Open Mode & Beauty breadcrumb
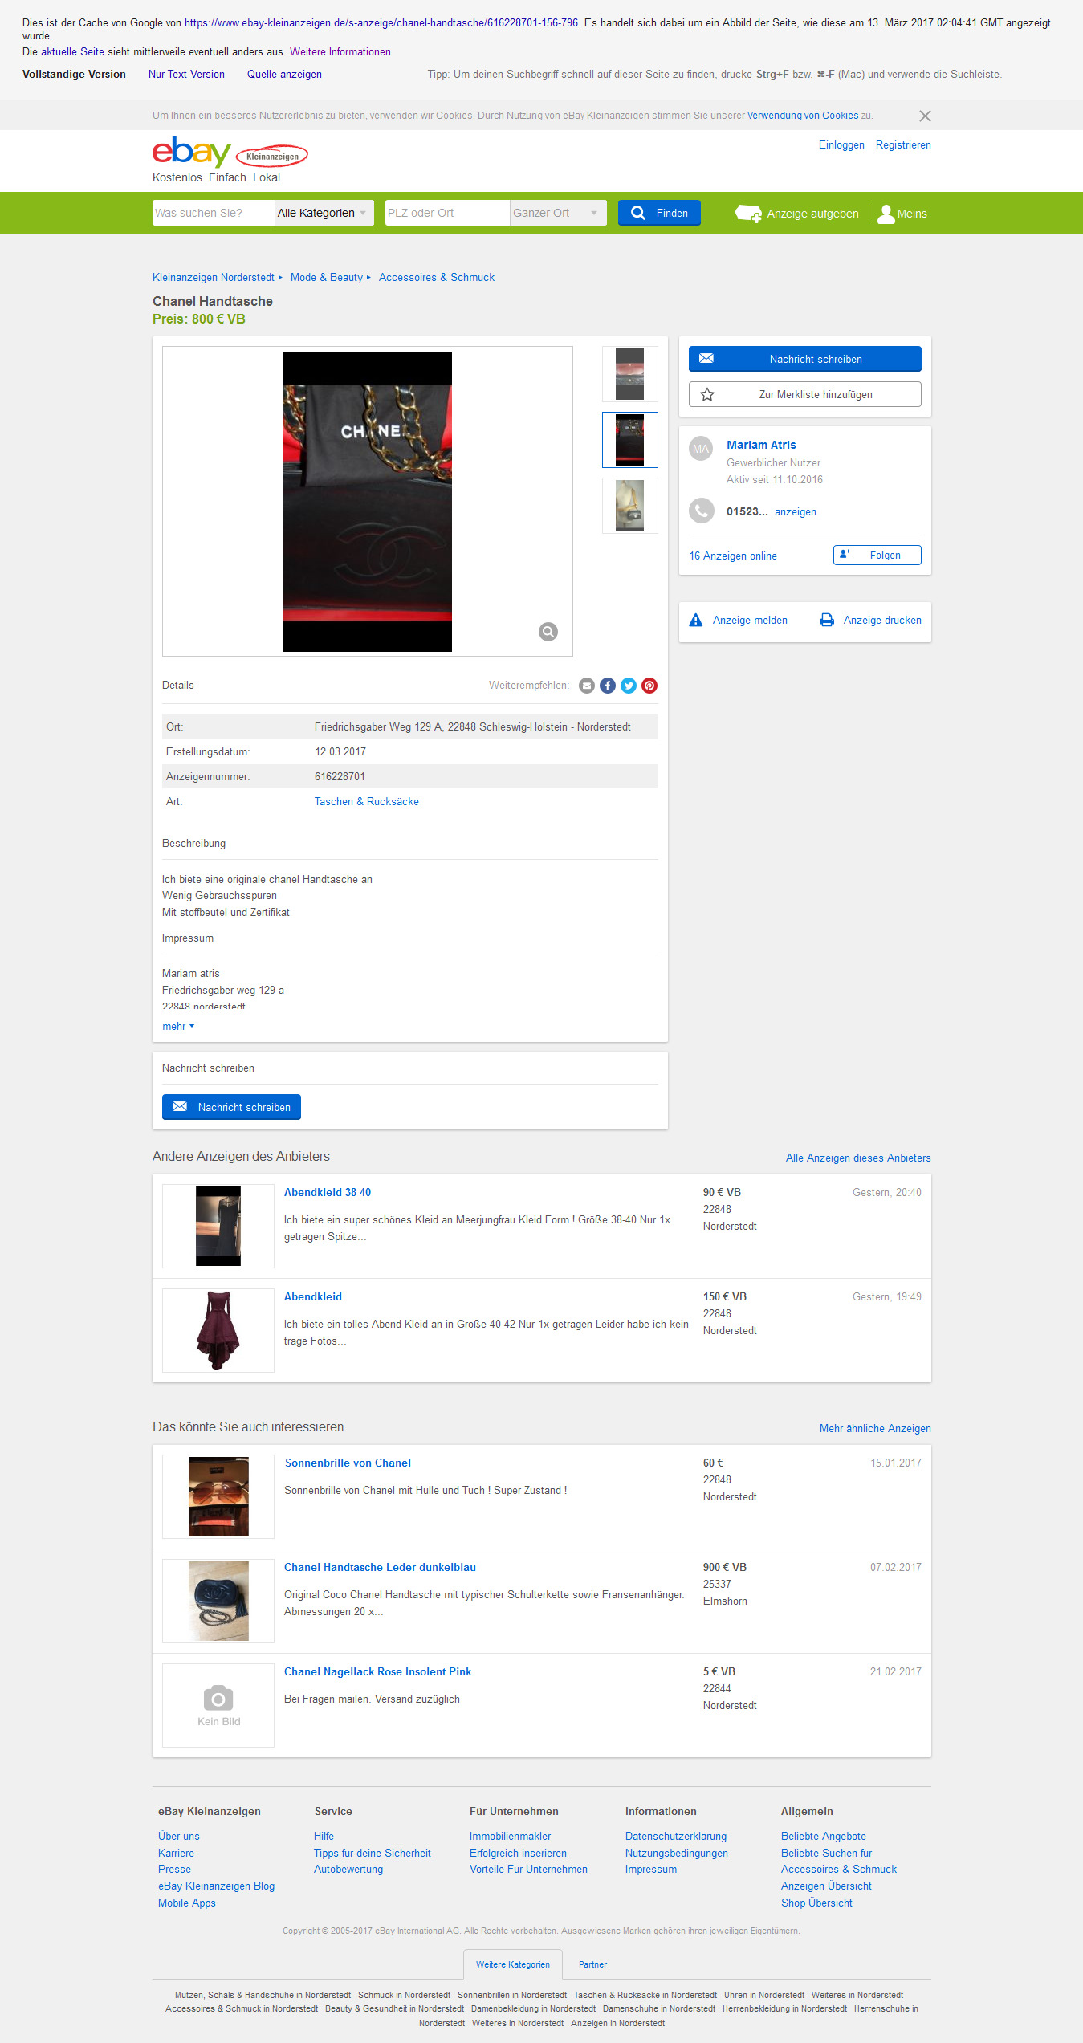1083x2043 pixels. pos(327,278)
